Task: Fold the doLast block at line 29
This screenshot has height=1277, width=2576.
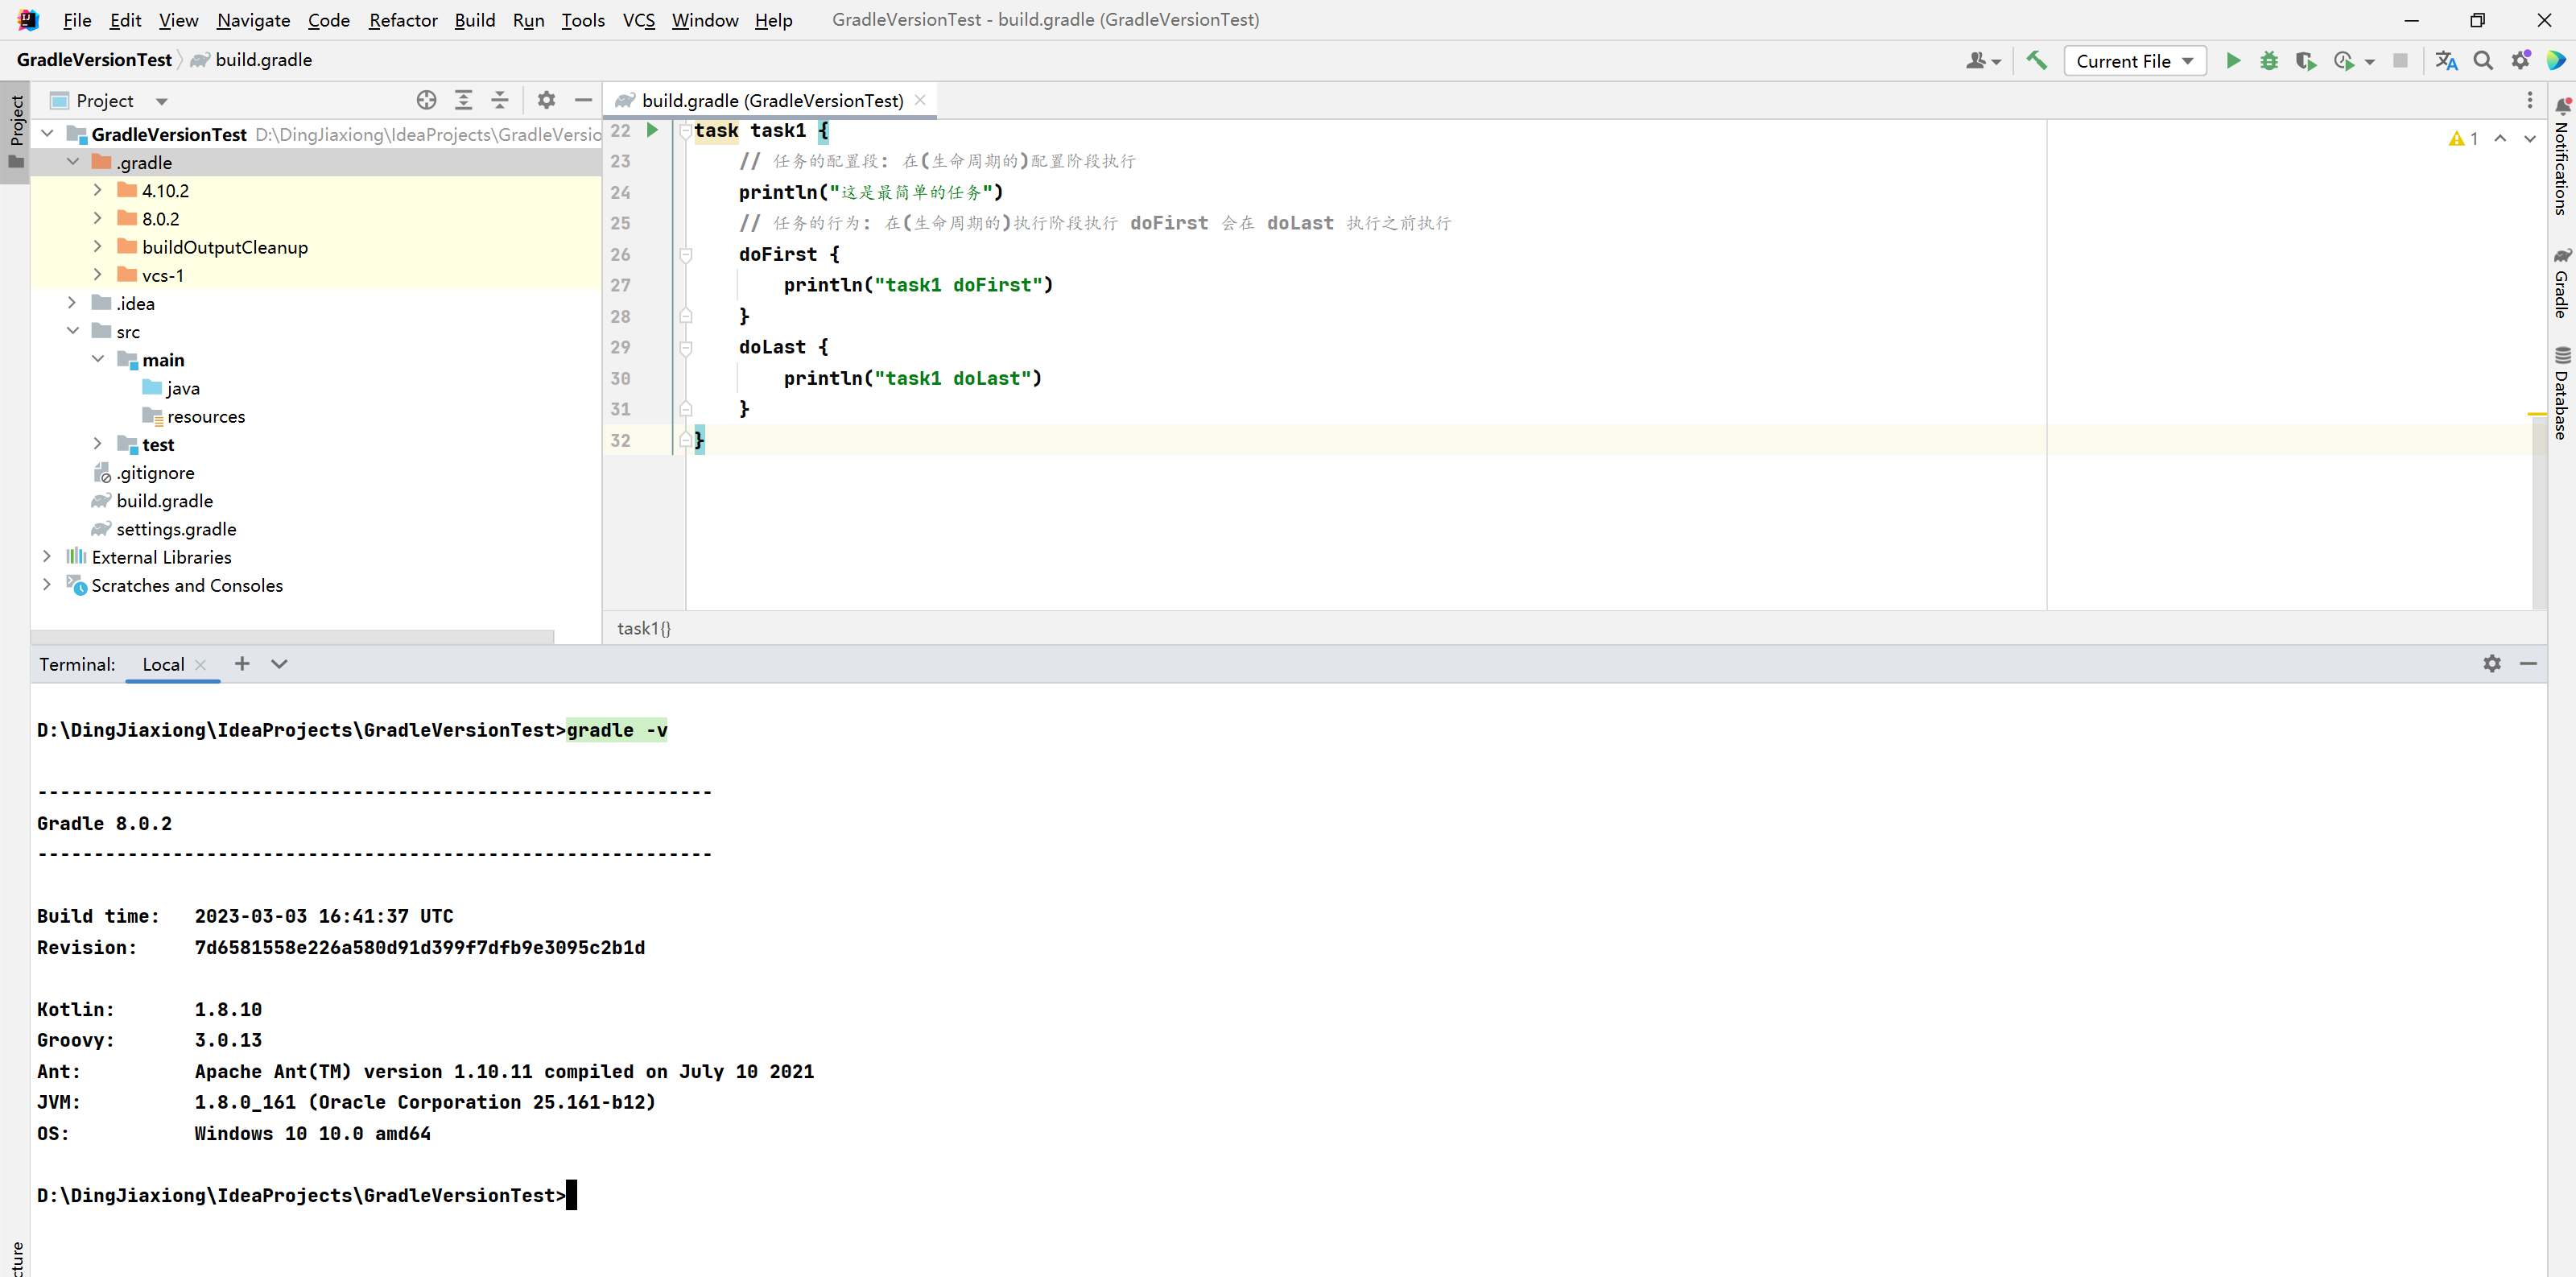Action: [x=686, y=348]
